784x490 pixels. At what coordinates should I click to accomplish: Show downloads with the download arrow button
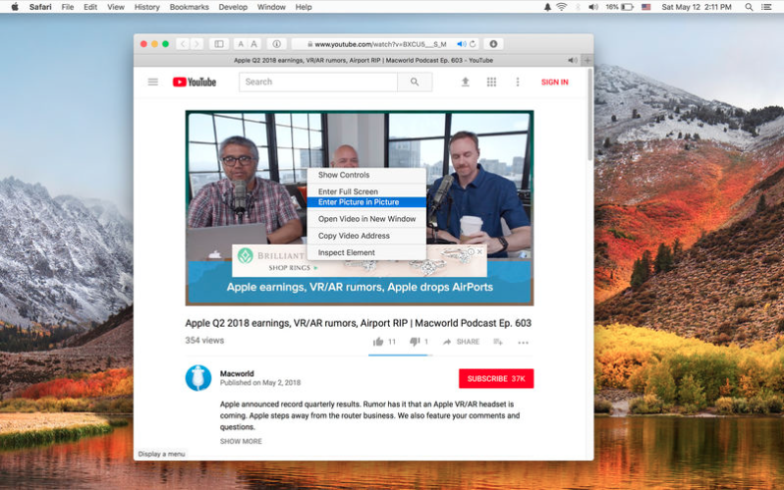[493, 44]
